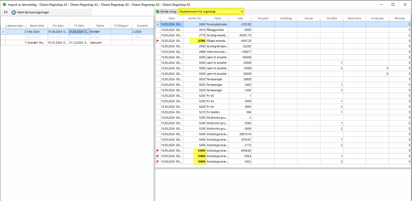Click the mvakode column header
Image resolution: width=412 pixels, height=201 pixels.
[377, 18]
